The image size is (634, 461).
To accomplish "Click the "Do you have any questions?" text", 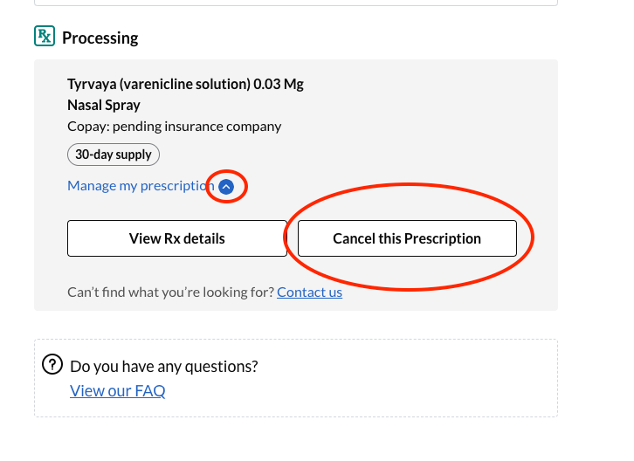I will (x=164, y=367).
